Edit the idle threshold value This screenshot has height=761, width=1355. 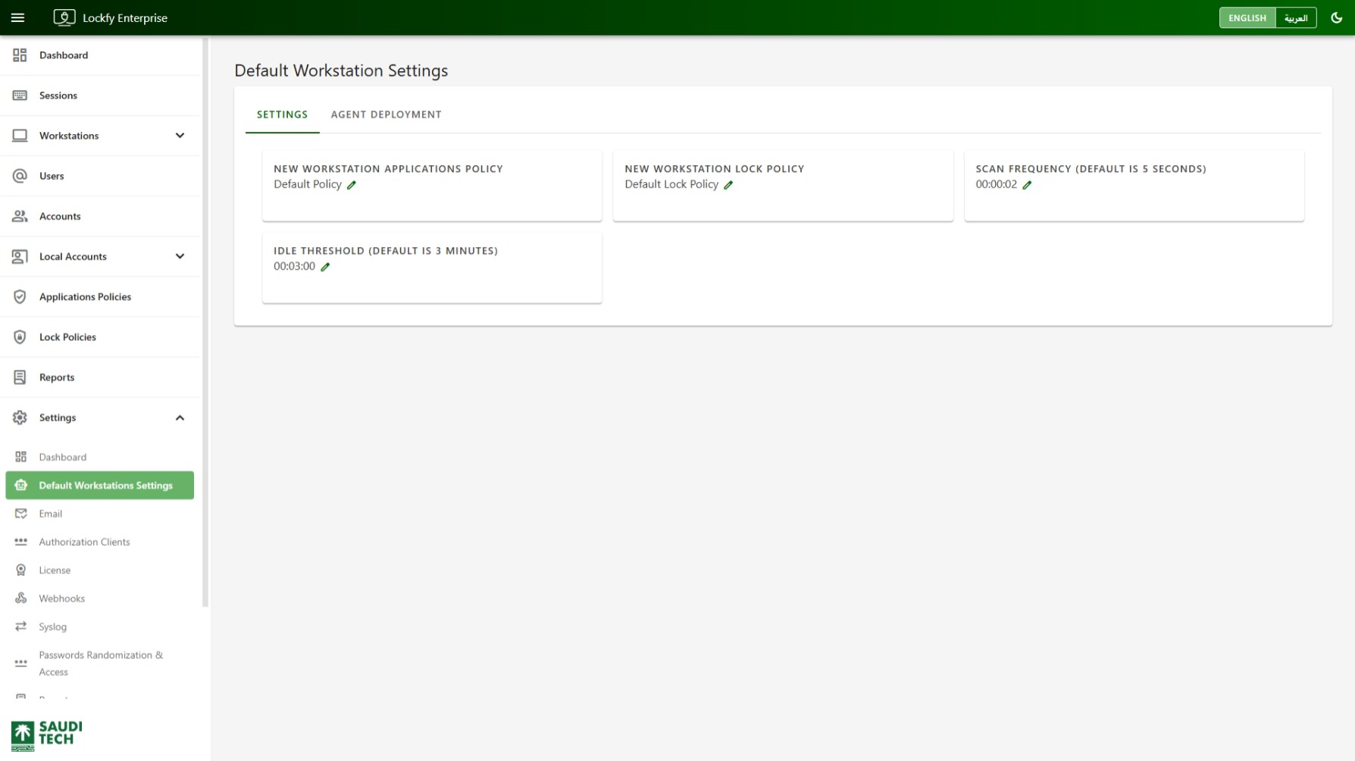click(325, 267)
